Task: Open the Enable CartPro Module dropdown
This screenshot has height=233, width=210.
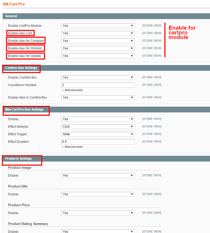Action: pyautogui.click(x=98, y=26)
